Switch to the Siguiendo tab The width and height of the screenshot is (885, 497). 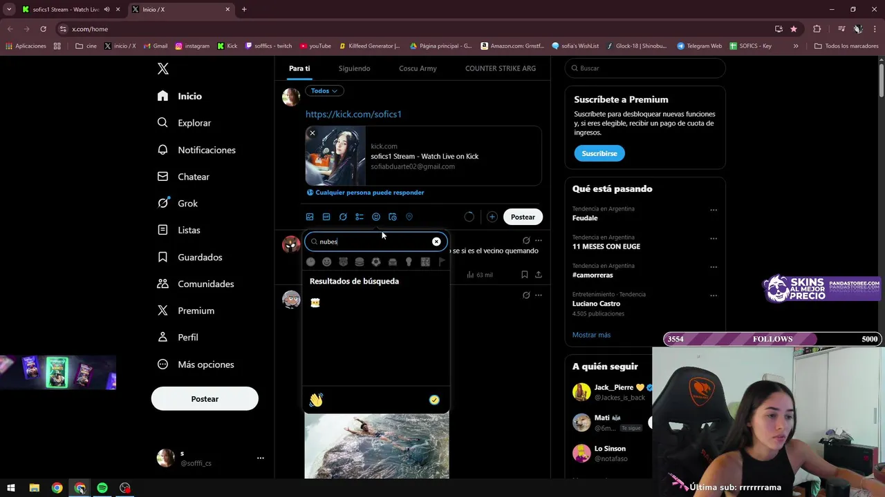[x=354, y=68]
